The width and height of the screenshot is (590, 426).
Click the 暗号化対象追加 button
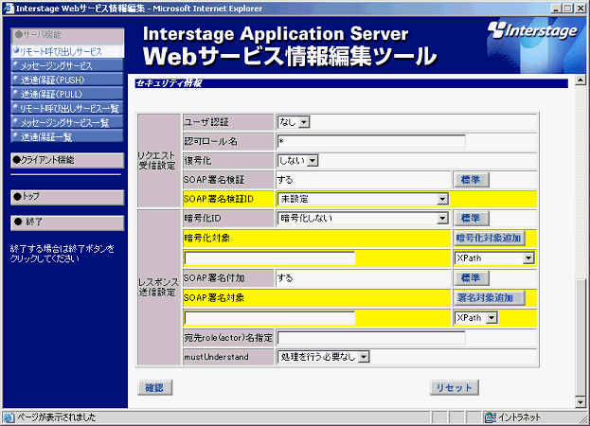coord(490,238)
